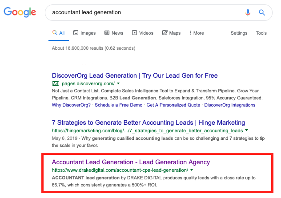Open the Maps tab icon
Screen dimensions: 281x198
(165, 32)
